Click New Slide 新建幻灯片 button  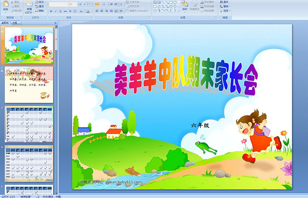coord(29,7)
